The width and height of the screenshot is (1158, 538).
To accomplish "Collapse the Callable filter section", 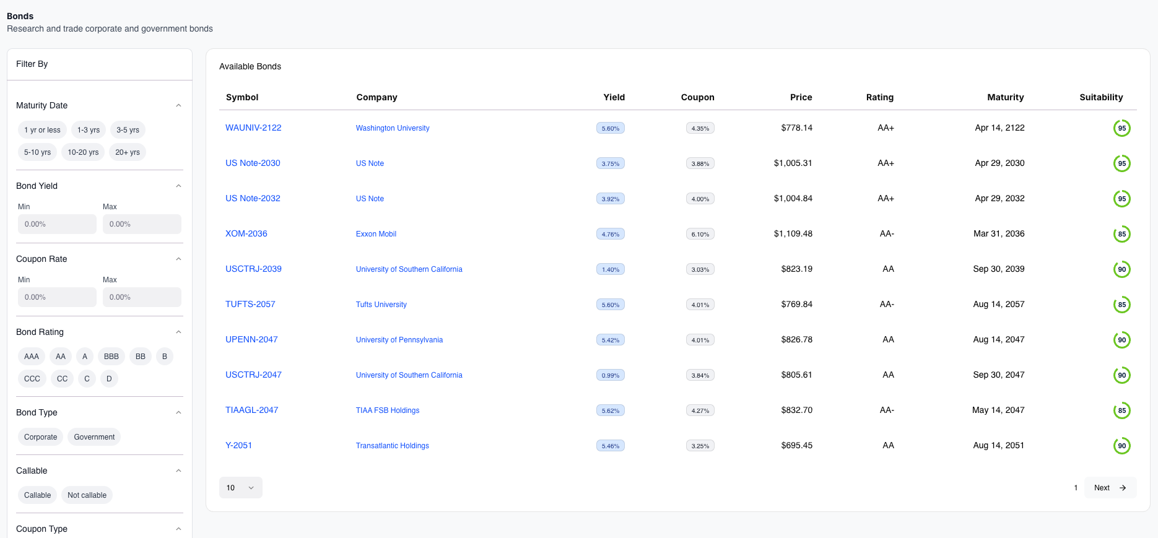I will [x=178, y=471].
